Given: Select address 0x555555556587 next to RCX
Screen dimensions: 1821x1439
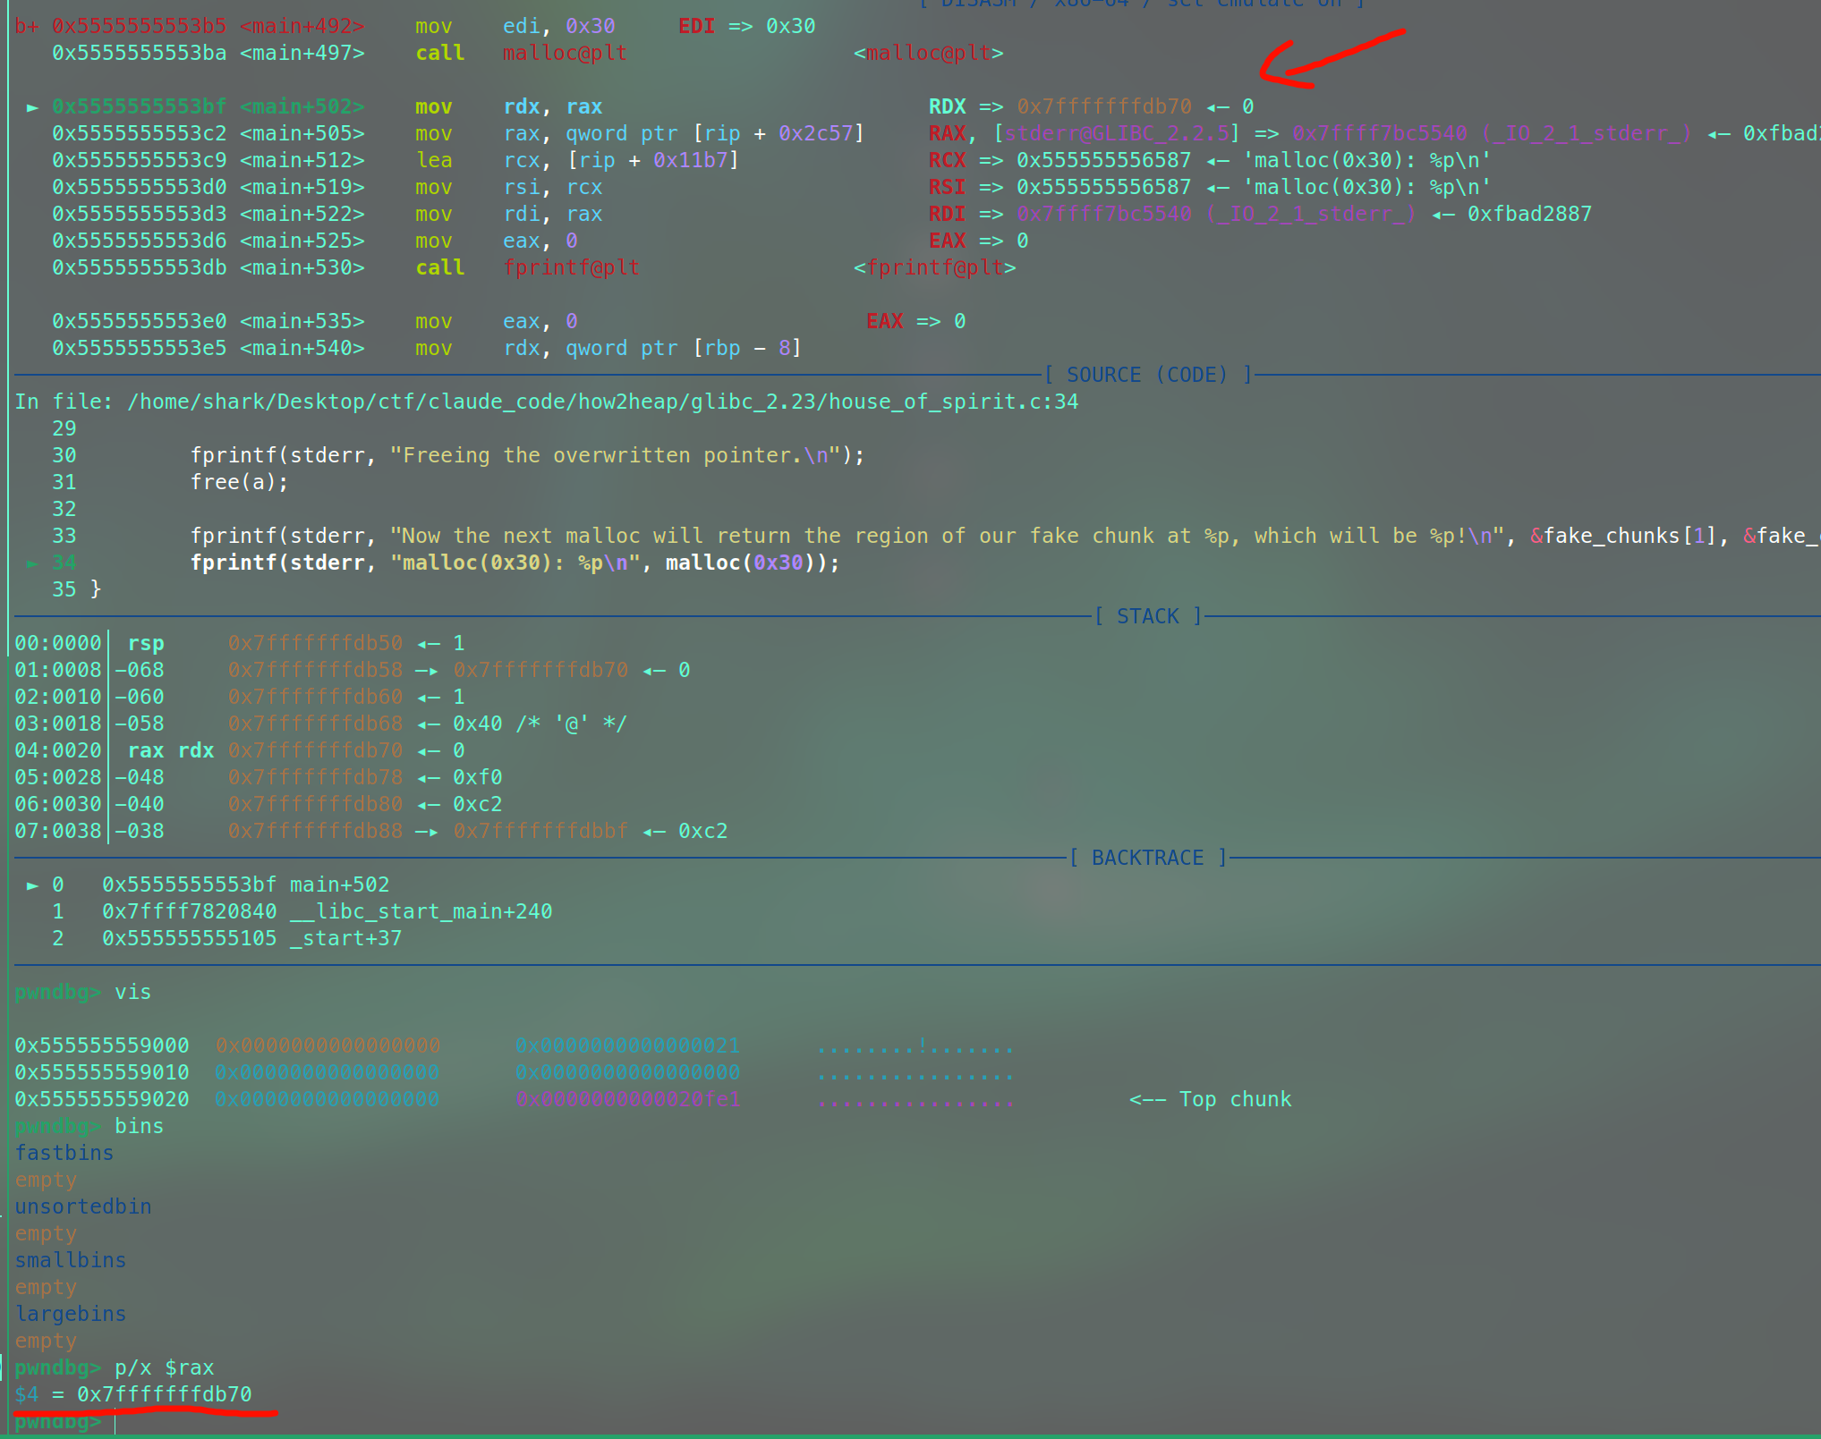Looking at the screenshot, I should [1103, 160].
